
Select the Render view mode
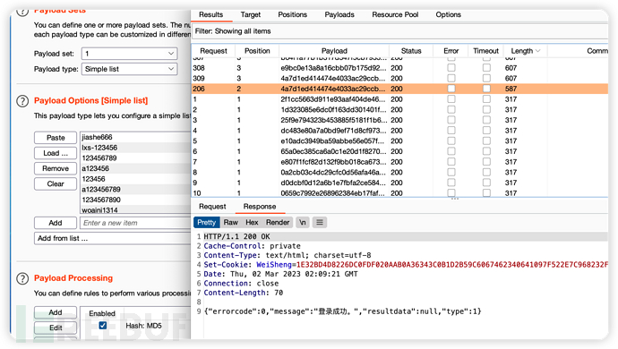click(278, 223)
